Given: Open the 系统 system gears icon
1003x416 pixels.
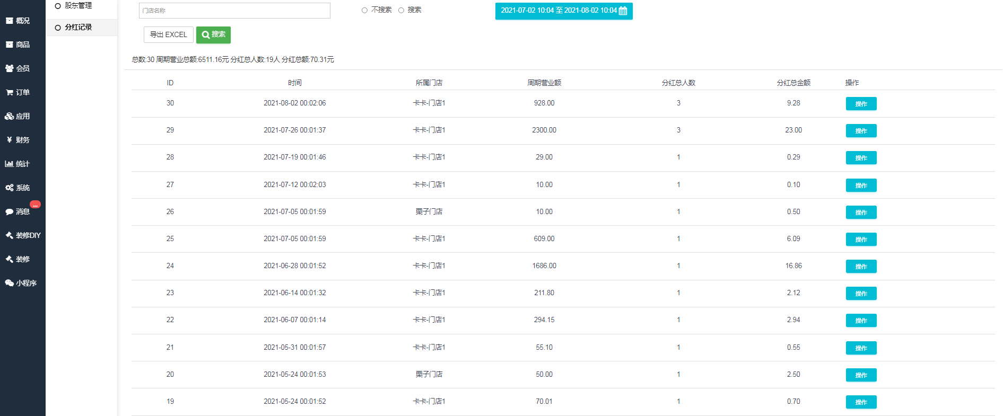Looking at the screenshot, I should pyautogui.click(x=9, y=188).
